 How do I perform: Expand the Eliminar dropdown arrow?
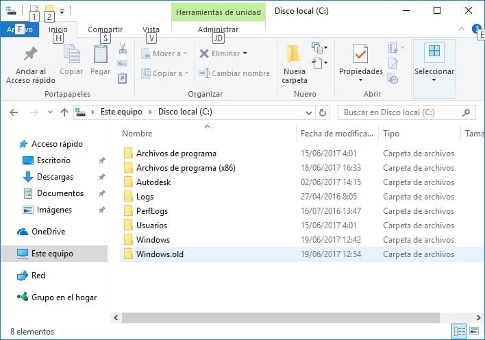pyautogui.click(x=245, y=53)
